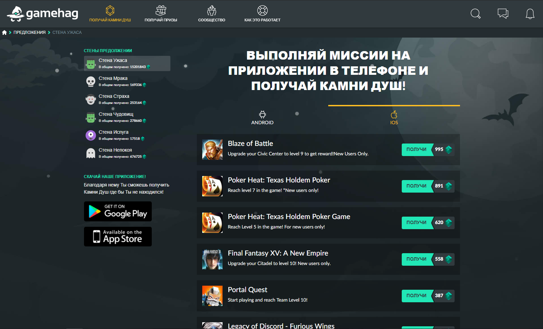Click the ghost icon for Стена Непокоя
Screen dimensions: 543x329
(91, 153)
